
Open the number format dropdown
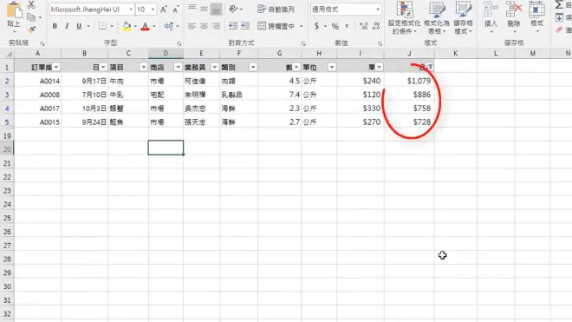tap(378, 10)
